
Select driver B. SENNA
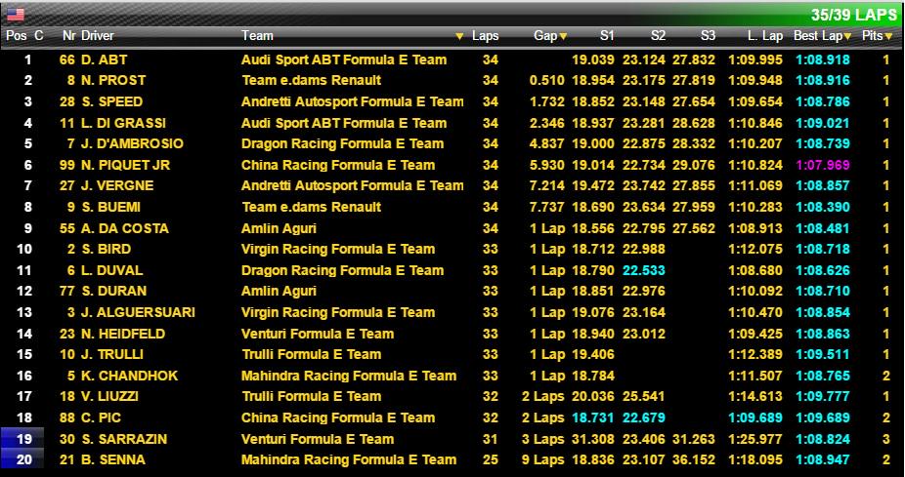(x=113, y=460)
